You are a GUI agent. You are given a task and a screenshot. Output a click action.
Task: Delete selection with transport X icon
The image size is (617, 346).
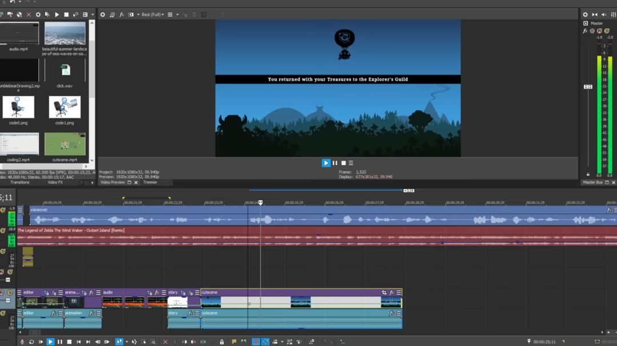tap(165, 342)
